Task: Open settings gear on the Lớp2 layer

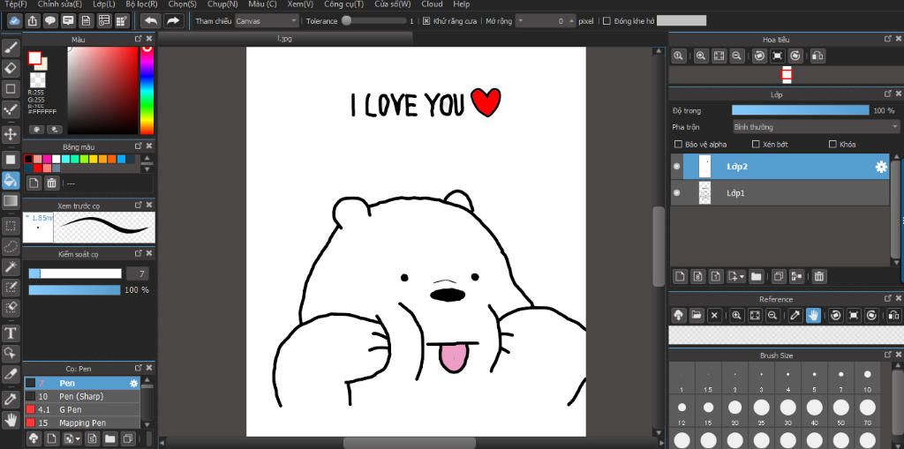Action: [x=881, y=167]
